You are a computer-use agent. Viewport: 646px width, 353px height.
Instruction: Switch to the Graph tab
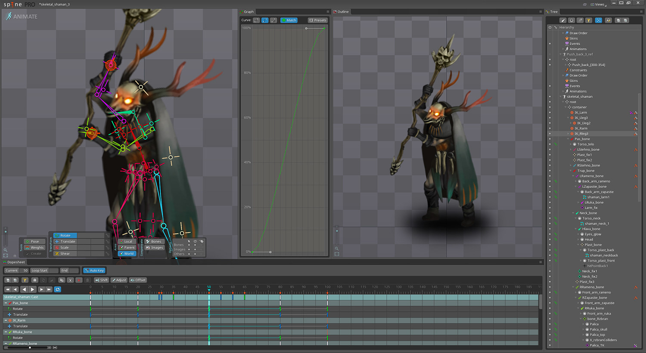pyautogui.click(x=247, y=12)
